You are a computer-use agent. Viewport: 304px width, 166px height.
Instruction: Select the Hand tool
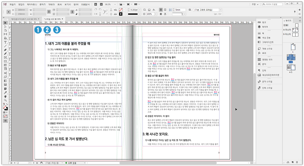[6, 96]
